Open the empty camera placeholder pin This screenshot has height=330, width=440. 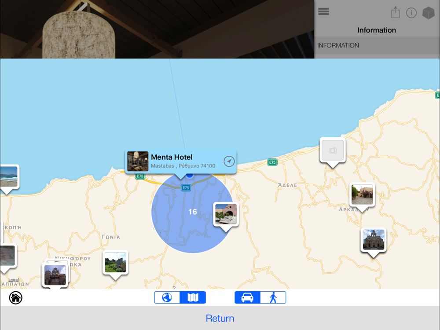333,150
